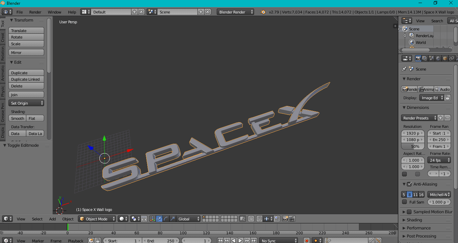Open the Object properties tab cube icon
Viewport: 458px width, 243px height.
point(445,58)
